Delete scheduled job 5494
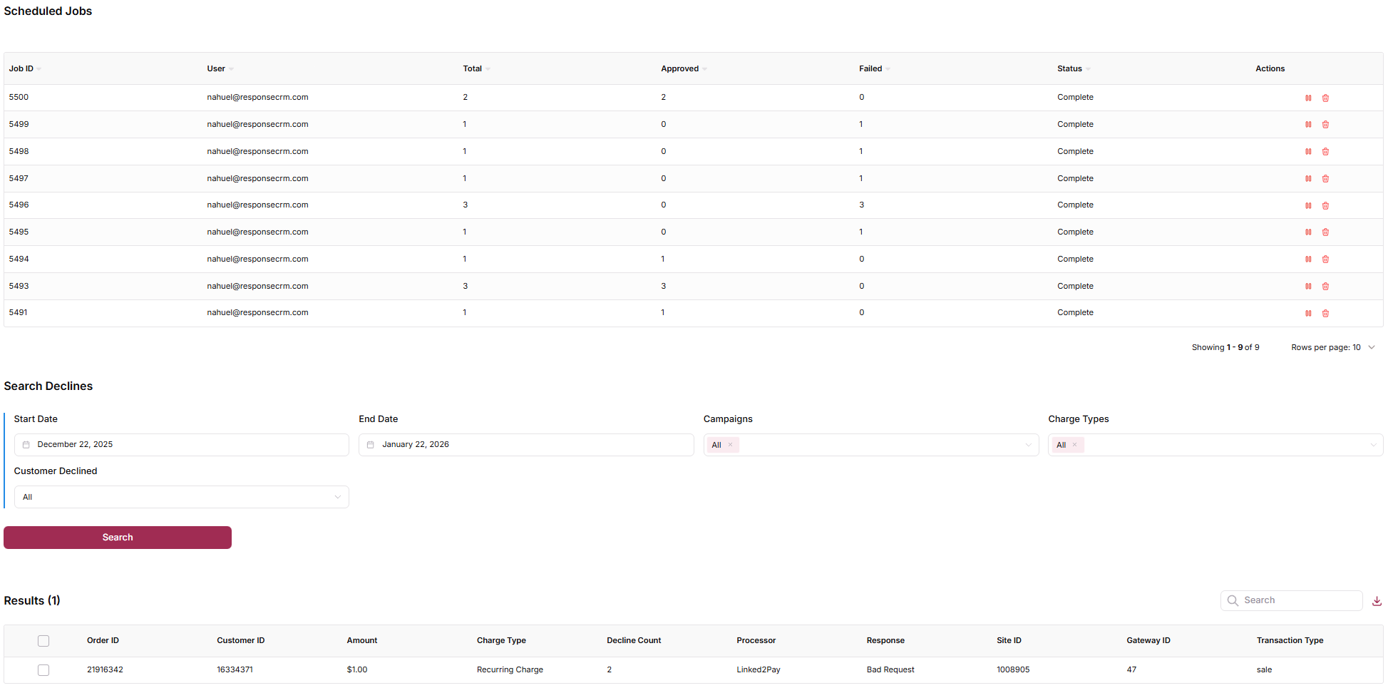Viewport: 1388px width, 688px height. pos(1325,260)
